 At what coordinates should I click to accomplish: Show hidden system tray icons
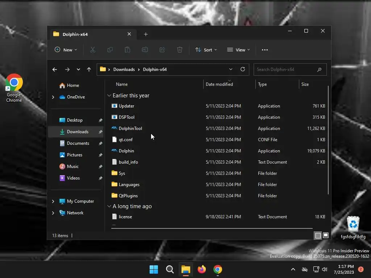pyautogui.click(x=293, y=269)
